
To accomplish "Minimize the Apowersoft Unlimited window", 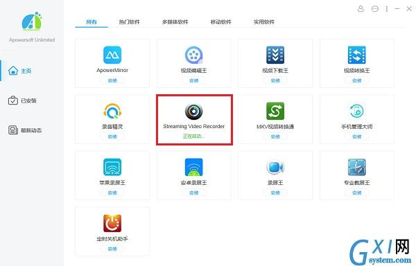I will tap(397, 9).
